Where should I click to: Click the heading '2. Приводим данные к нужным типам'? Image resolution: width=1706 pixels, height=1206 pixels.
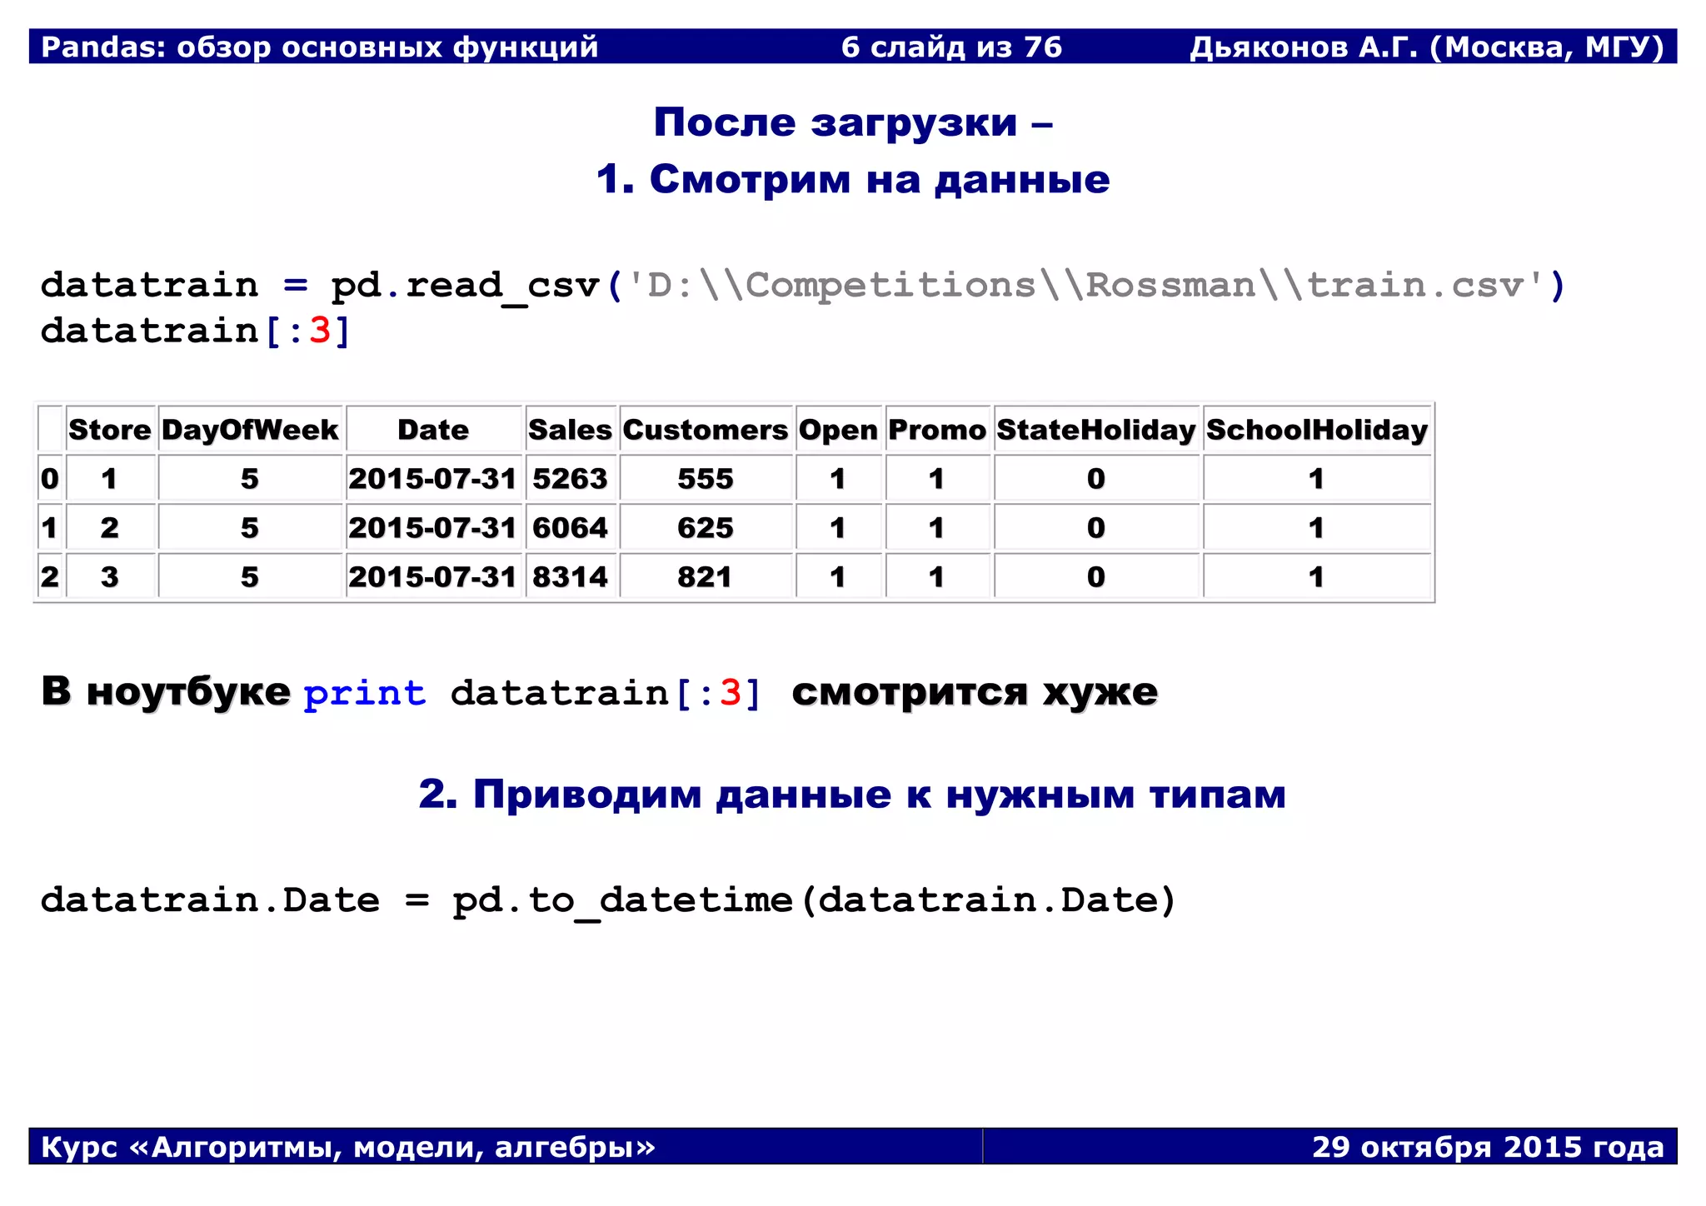pos(852,794)
